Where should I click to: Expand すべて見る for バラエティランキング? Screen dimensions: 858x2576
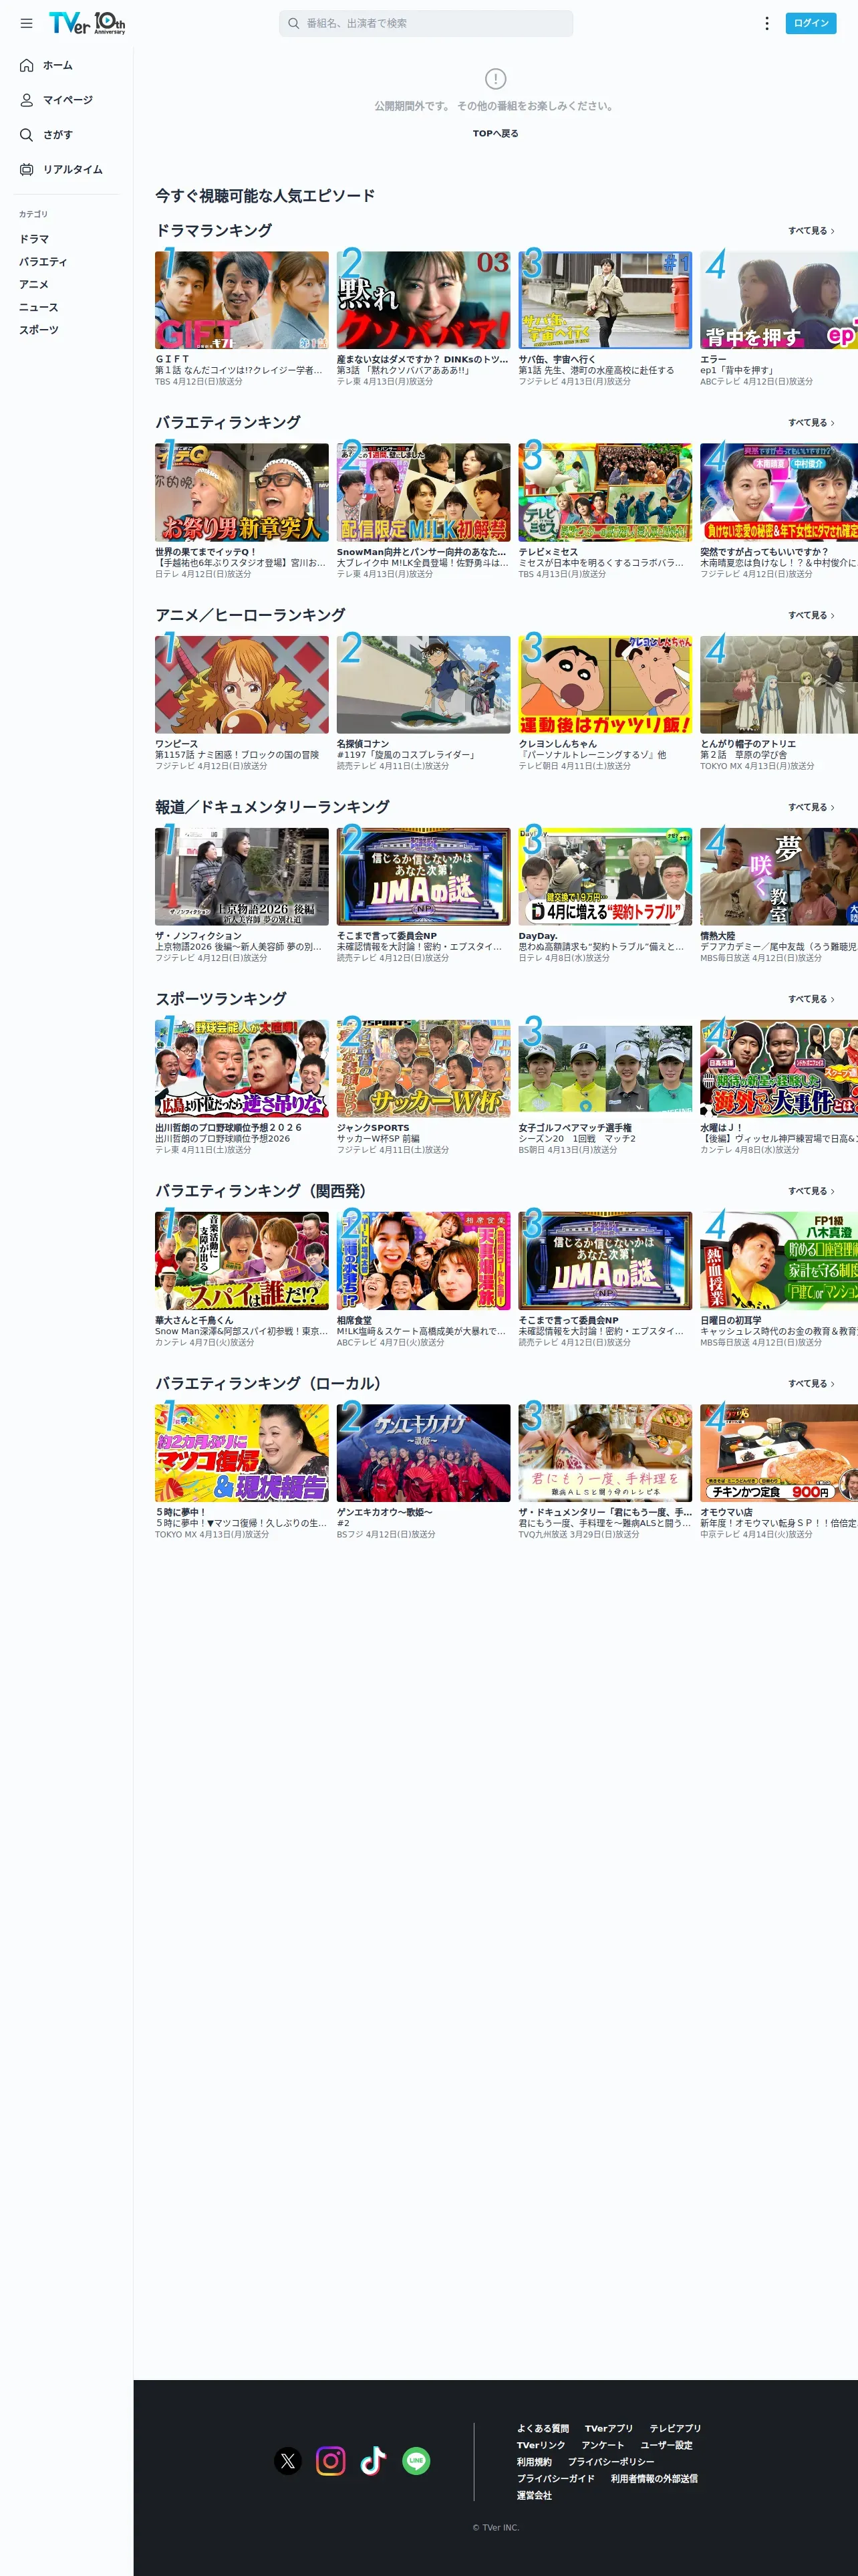pyautogui.click(x=811, y=423)
